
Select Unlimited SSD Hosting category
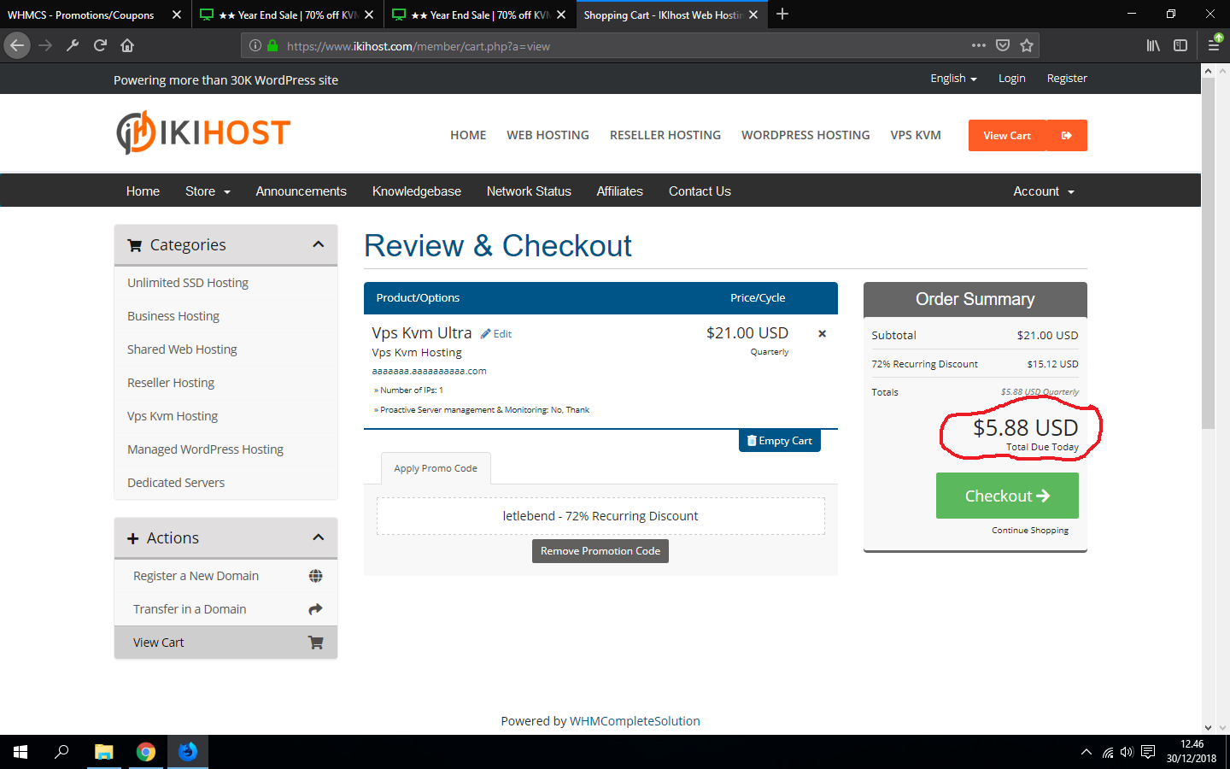point(188,283)
